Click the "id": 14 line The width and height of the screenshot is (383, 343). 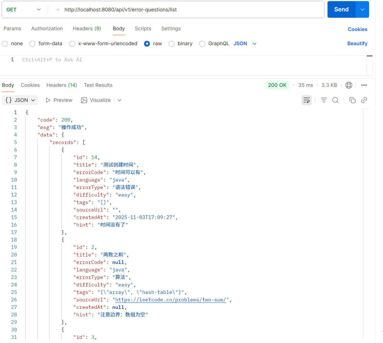coord(86,157)
